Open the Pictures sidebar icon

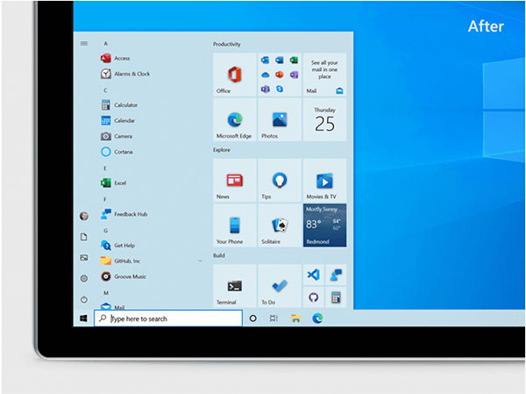coord(84,258)
